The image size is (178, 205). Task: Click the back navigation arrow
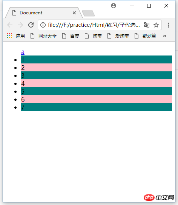[x=10, y=25]
